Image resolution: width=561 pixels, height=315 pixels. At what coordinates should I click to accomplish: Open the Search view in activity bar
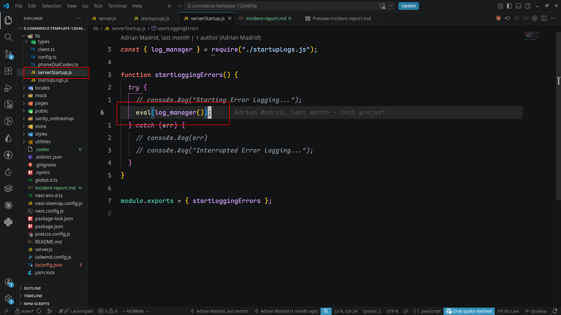[8, 37]
